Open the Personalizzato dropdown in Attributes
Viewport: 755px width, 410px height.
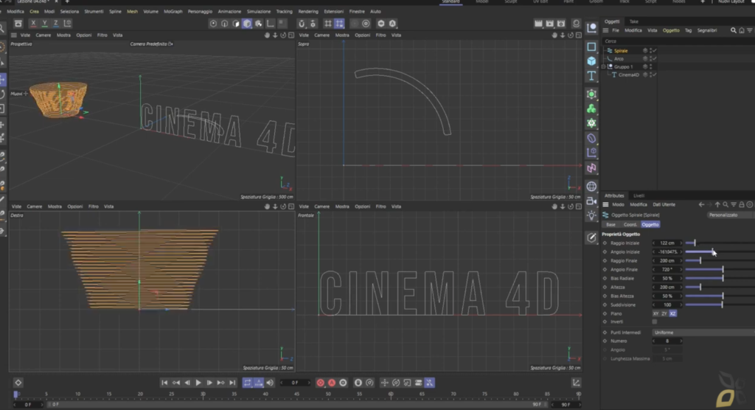tap(731, 215)
